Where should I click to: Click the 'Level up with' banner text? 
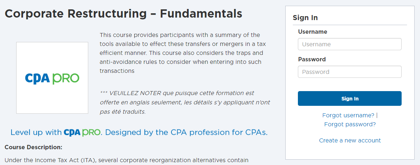click(36, 132)
